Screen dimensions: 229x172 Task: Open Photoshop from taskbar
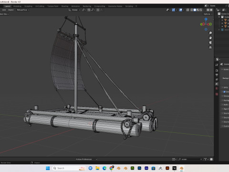tap(139, 168)
